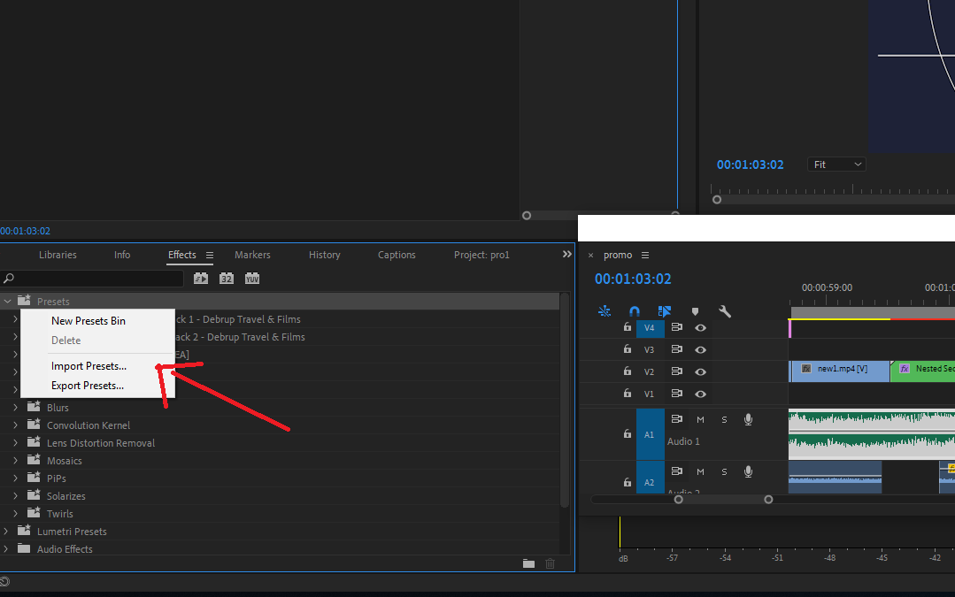The width and height of the screenshot is (955, 597).
Task: Choose Import Presets from the context menu
Action: pyautogui.click(x=89, y=365)
